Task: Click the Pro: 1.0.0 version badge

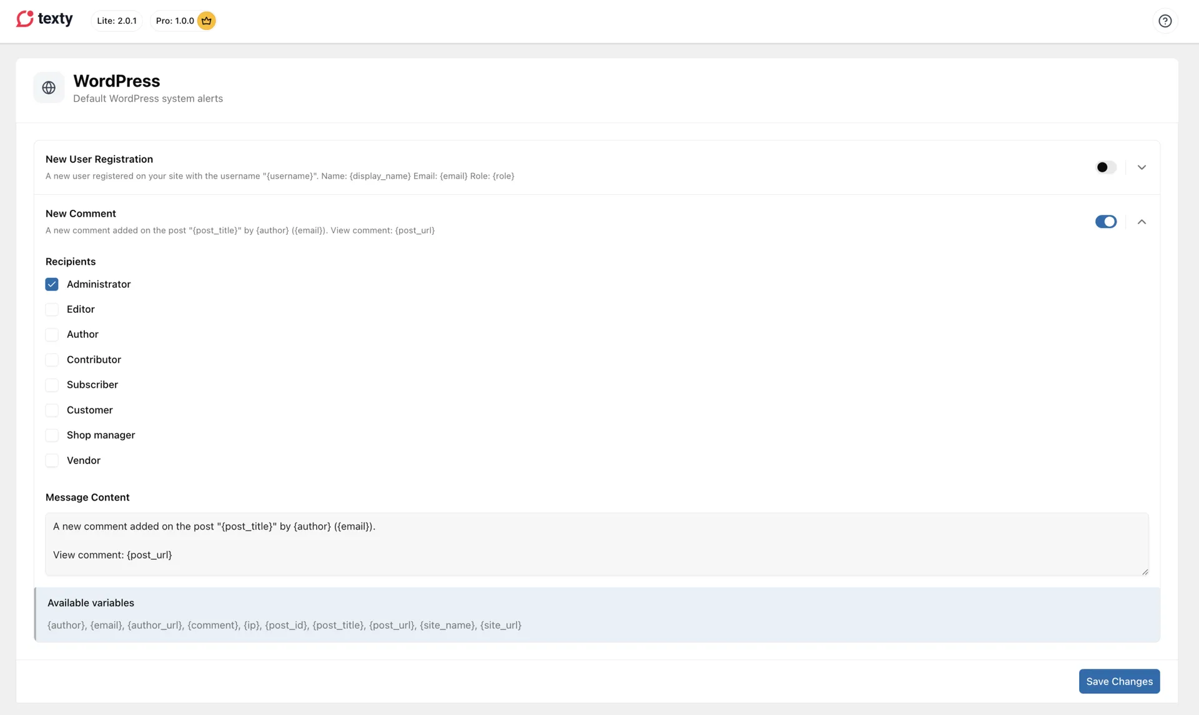Action: 184,21
